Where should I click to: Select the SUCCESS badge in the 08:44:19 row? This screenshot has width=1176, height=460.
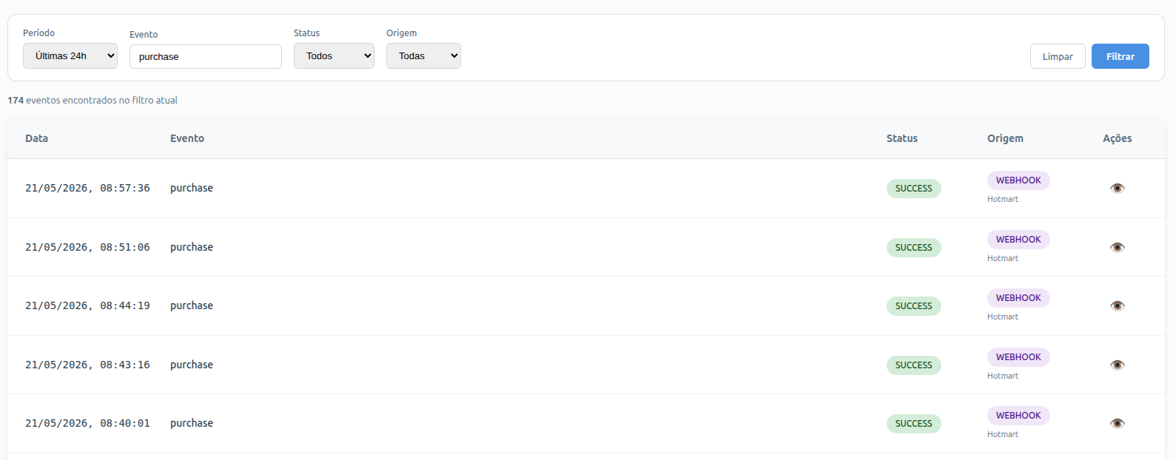coord(914,306)
